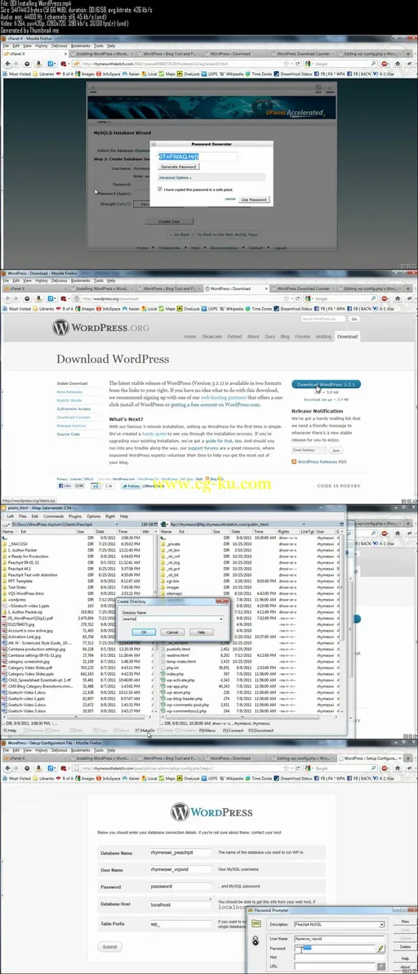Click Database Host field containing localhost
Screen dimensions: 418x974
pos(180,905)
